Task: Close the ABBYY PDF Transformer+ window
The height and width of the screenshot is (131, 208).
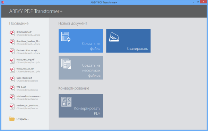Action: (x=203, y=2)
